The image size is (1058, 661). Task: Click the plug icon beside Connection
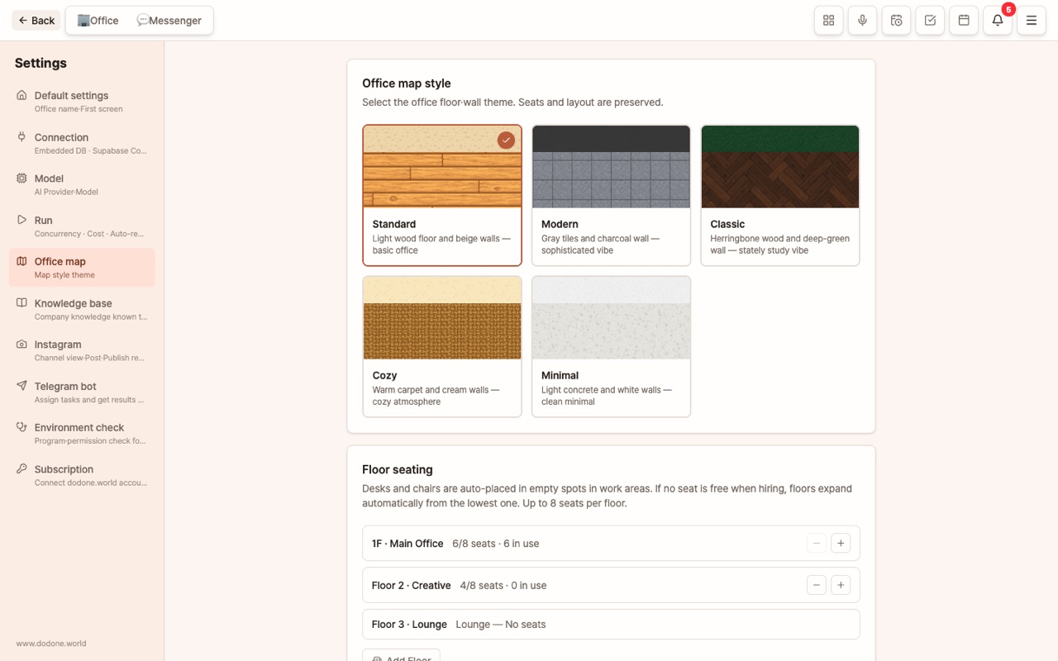(21, 137)
